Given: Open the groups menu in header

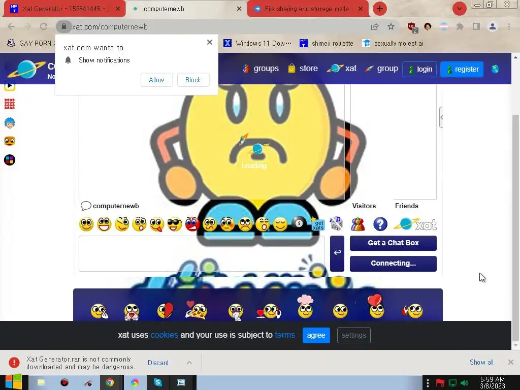Looking at the screenshot, I should (x=261, y=69).
